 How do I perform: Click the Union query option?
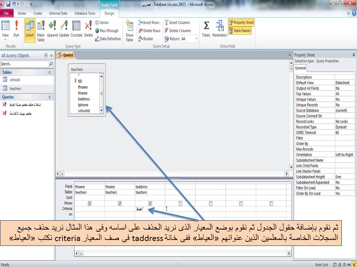point(102,23)
